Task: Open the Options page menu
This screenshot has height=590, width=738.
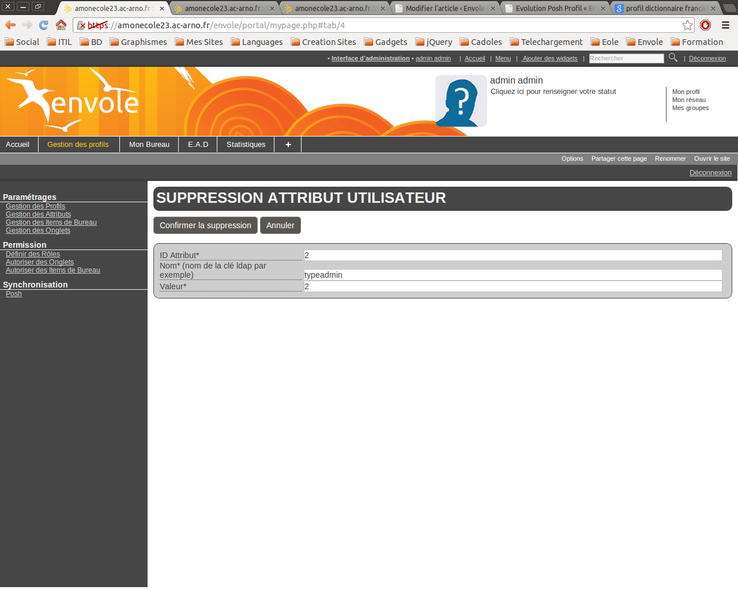Action: tap(572, 158)
